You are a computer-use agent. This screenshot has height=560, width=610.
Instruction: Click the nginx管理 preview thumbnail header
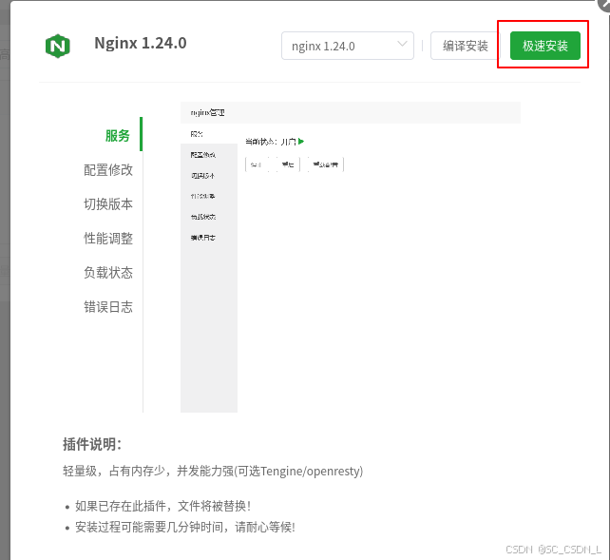pyautogui.click(x=351, y=112)
